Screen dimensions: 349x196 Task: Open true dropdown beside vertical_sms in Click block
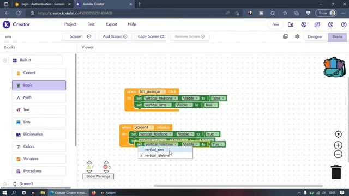(211, 105)
